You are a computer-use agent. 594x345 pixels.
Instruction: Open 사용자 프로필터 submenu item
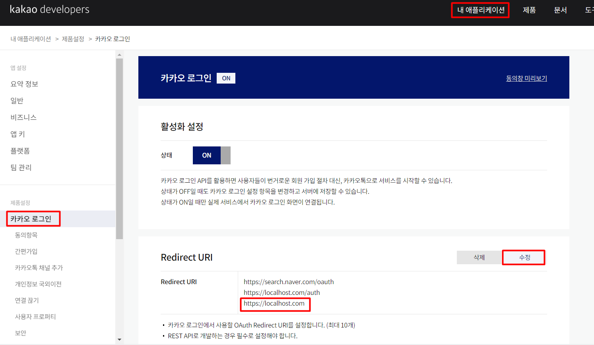35,317
